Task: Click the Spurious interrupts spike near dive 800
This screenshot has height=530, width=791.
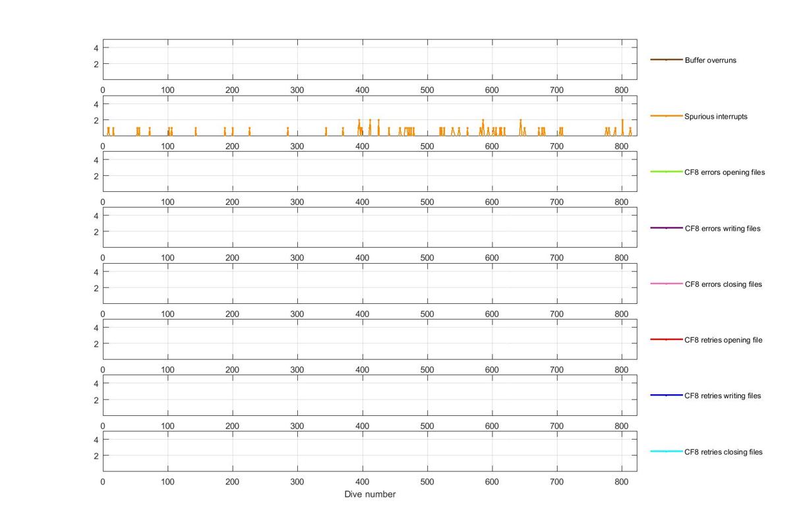Action: tap(622, 127)
